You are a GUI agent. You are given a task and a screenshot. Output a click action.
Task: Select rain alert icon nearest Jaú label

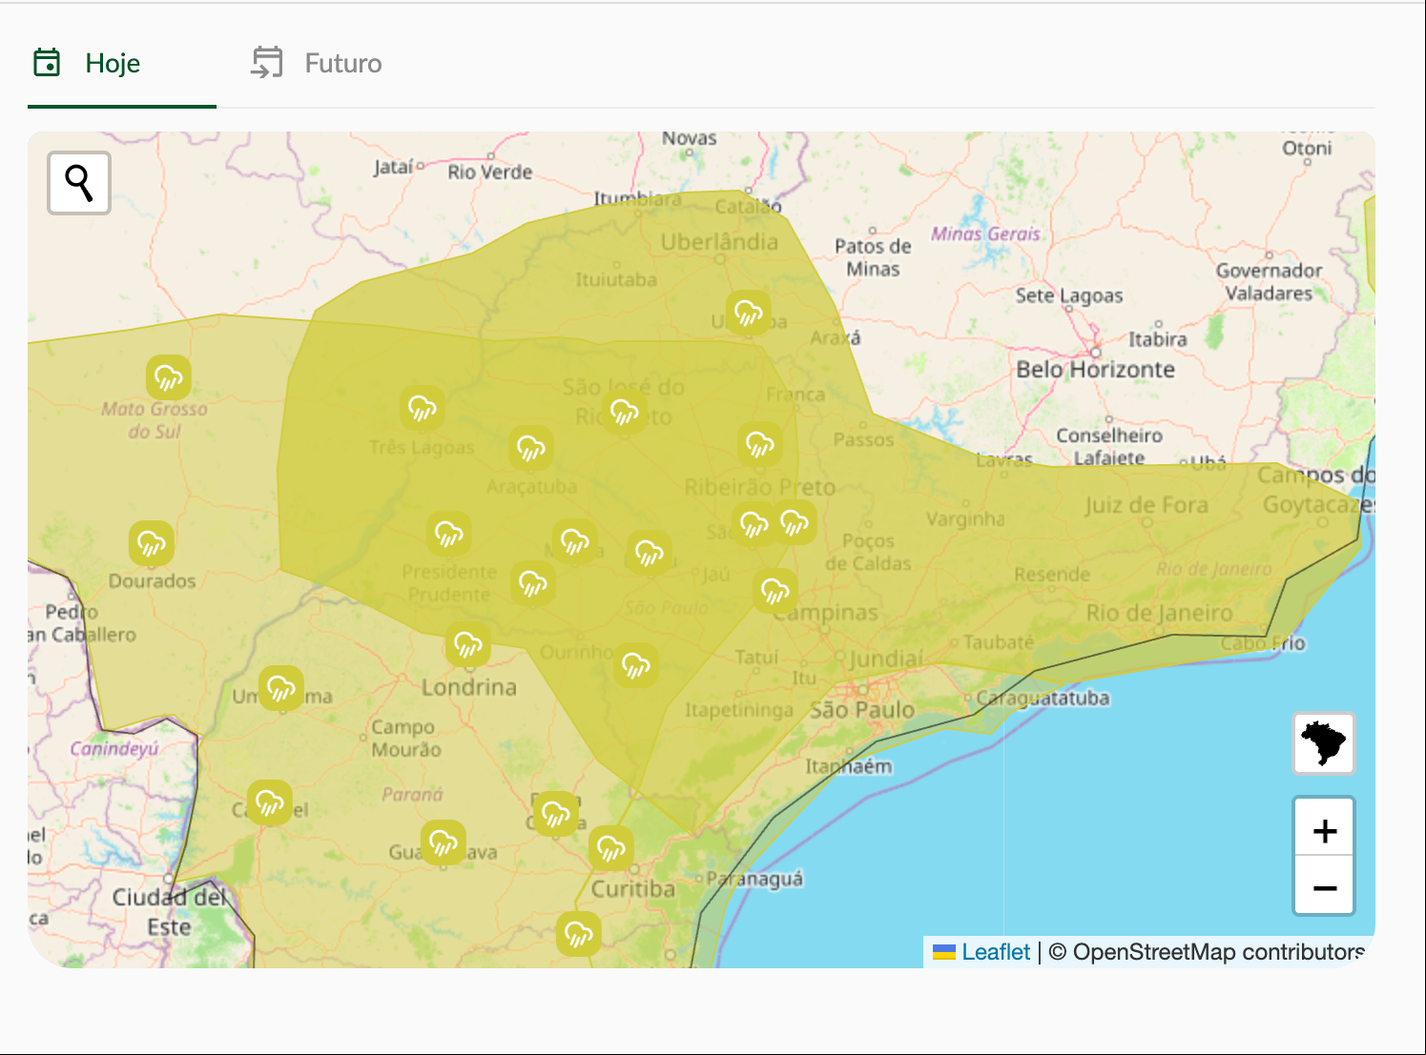click(650, 553)
